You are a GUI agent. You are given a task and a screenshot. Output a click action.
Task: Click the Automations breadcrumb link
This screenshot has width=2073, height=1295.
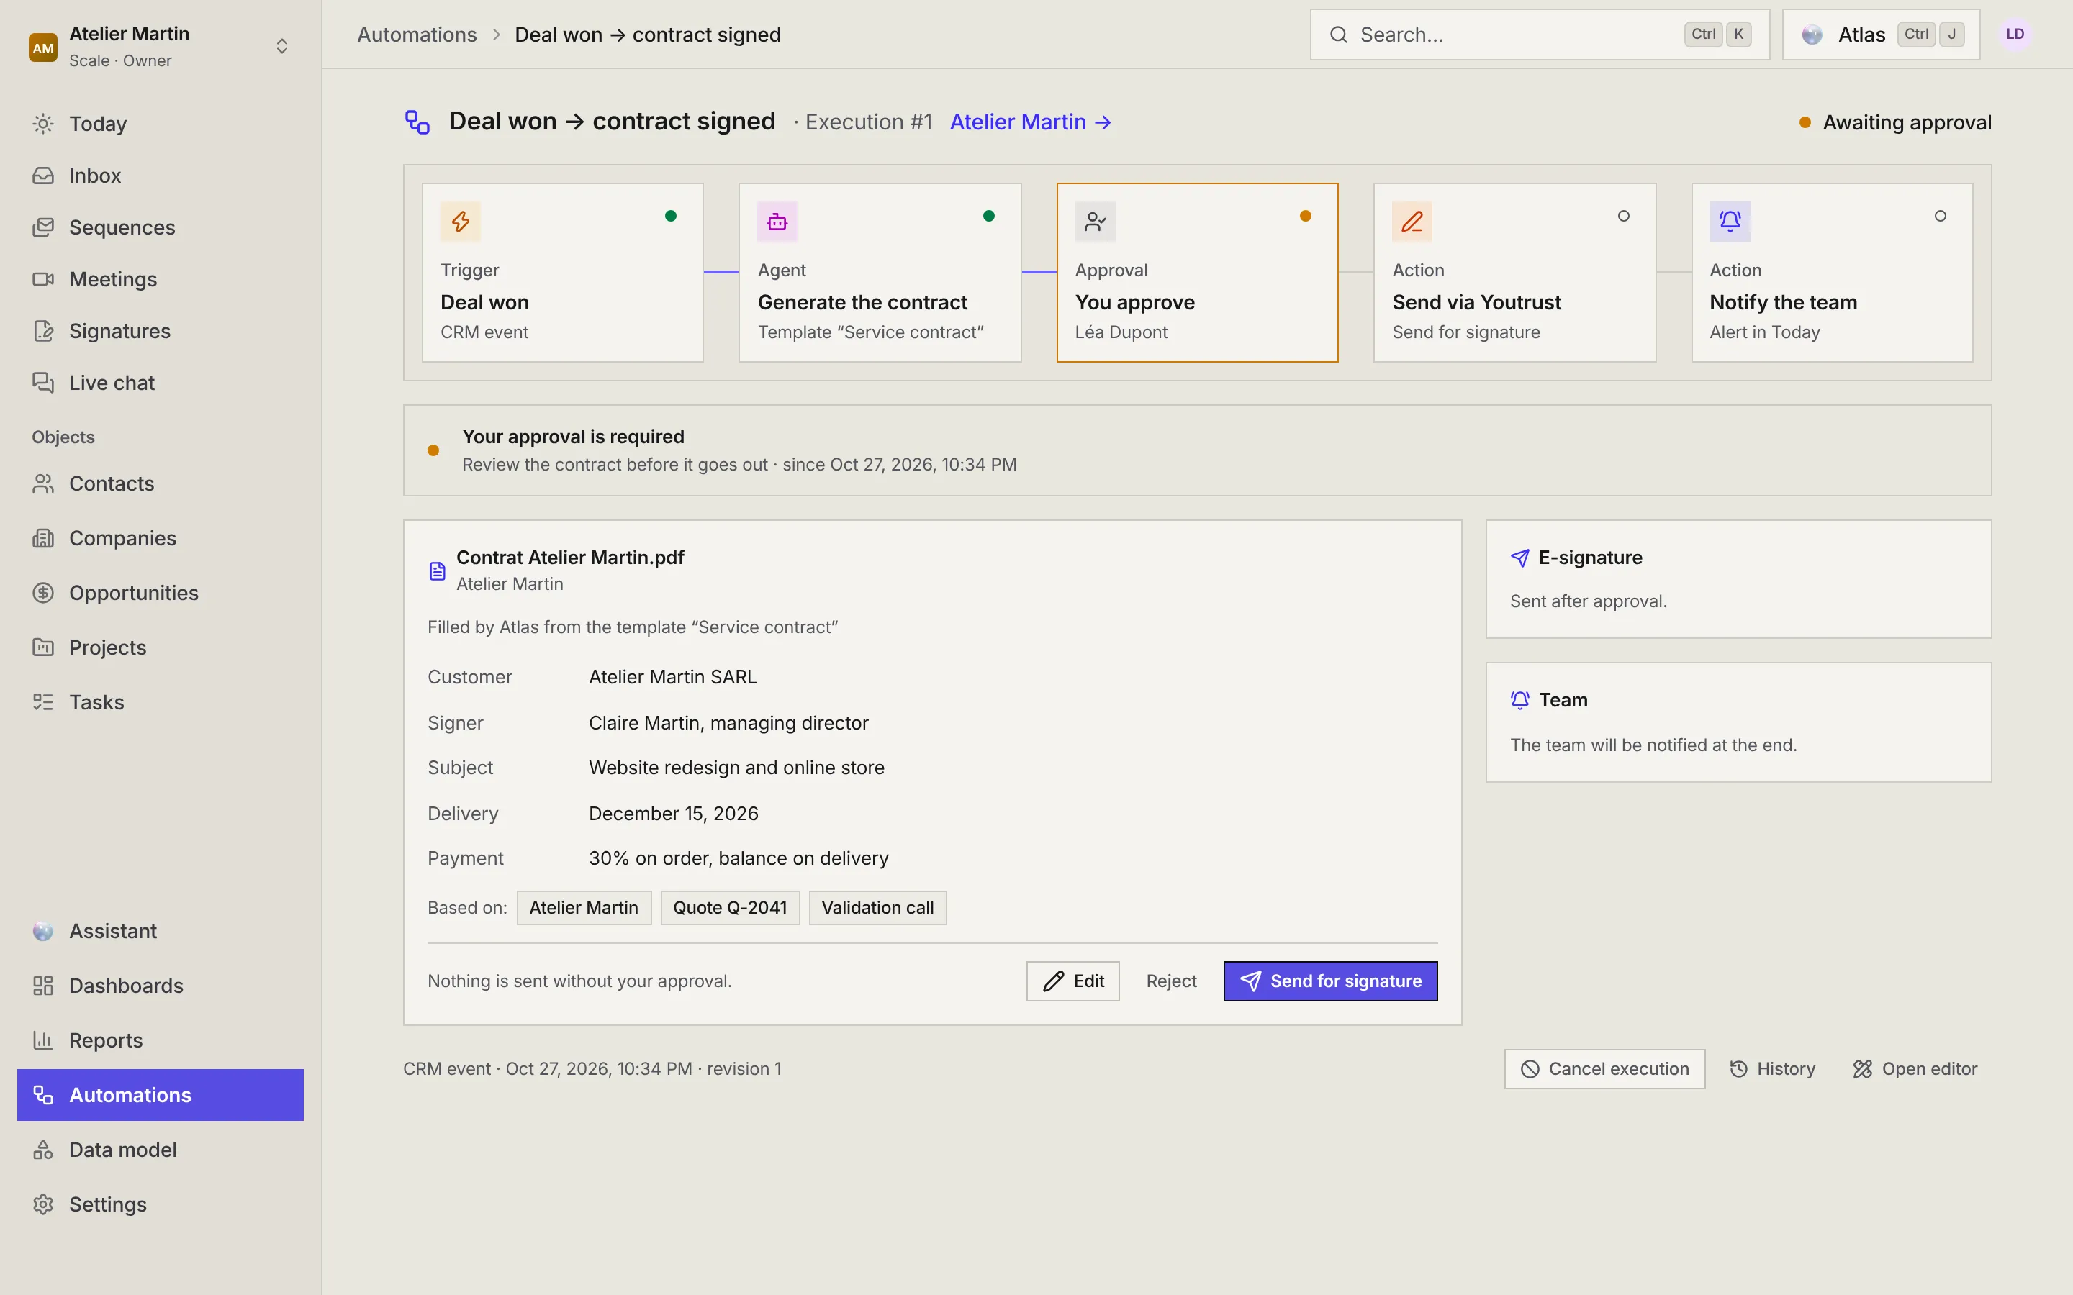coord(416,35)
